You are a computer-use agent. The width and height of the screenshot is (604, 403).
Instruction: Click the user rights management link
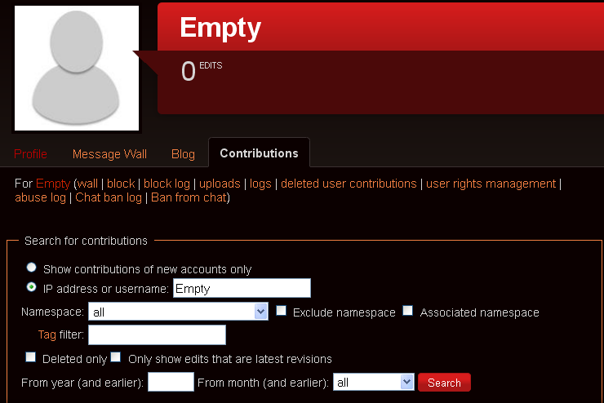click(x=491, y=184)
